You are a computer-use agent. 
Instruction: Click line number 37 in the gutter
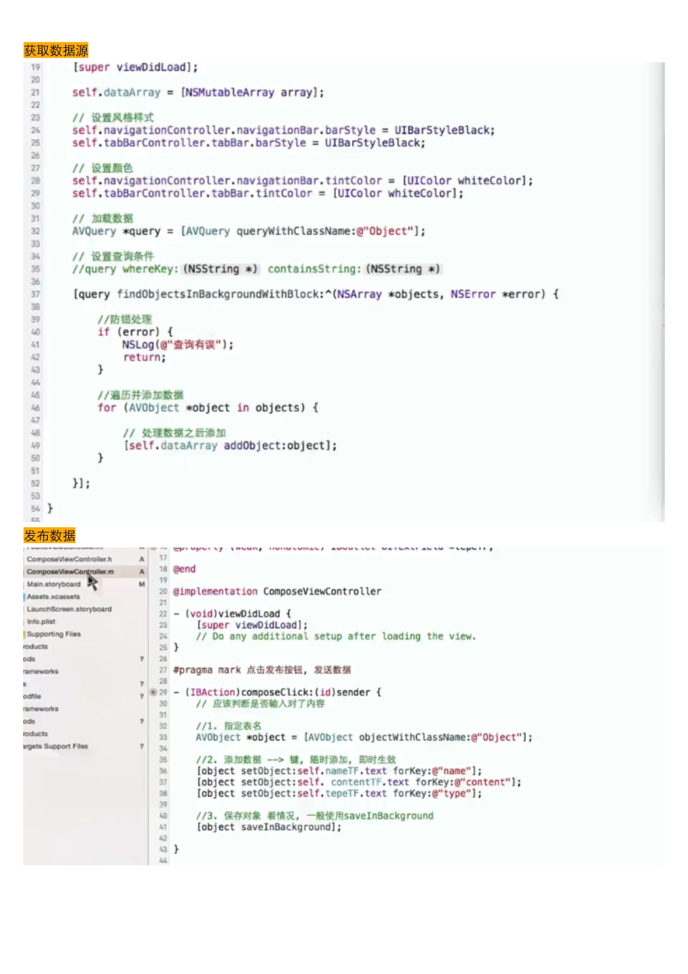tap(35, 294)
